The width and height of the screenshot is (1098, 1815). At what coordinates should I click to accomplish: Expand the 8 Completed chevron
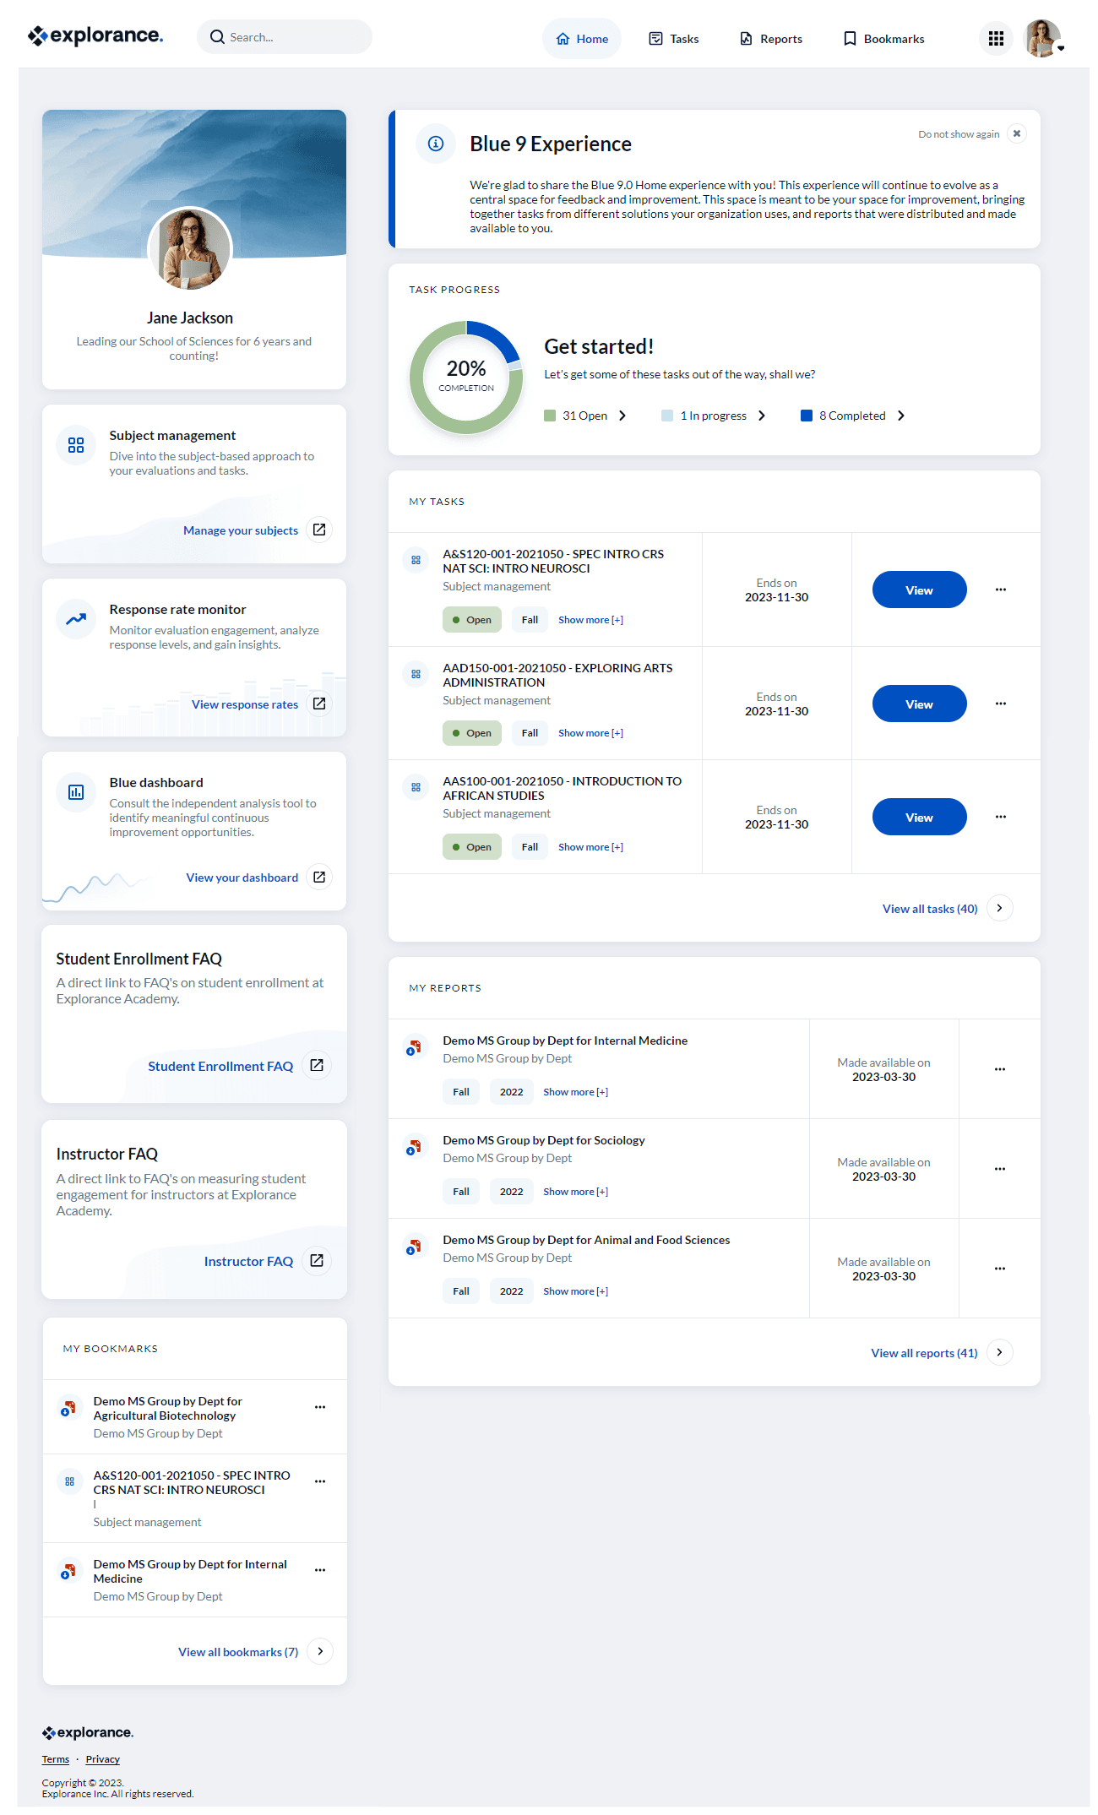tap(901, 416)
